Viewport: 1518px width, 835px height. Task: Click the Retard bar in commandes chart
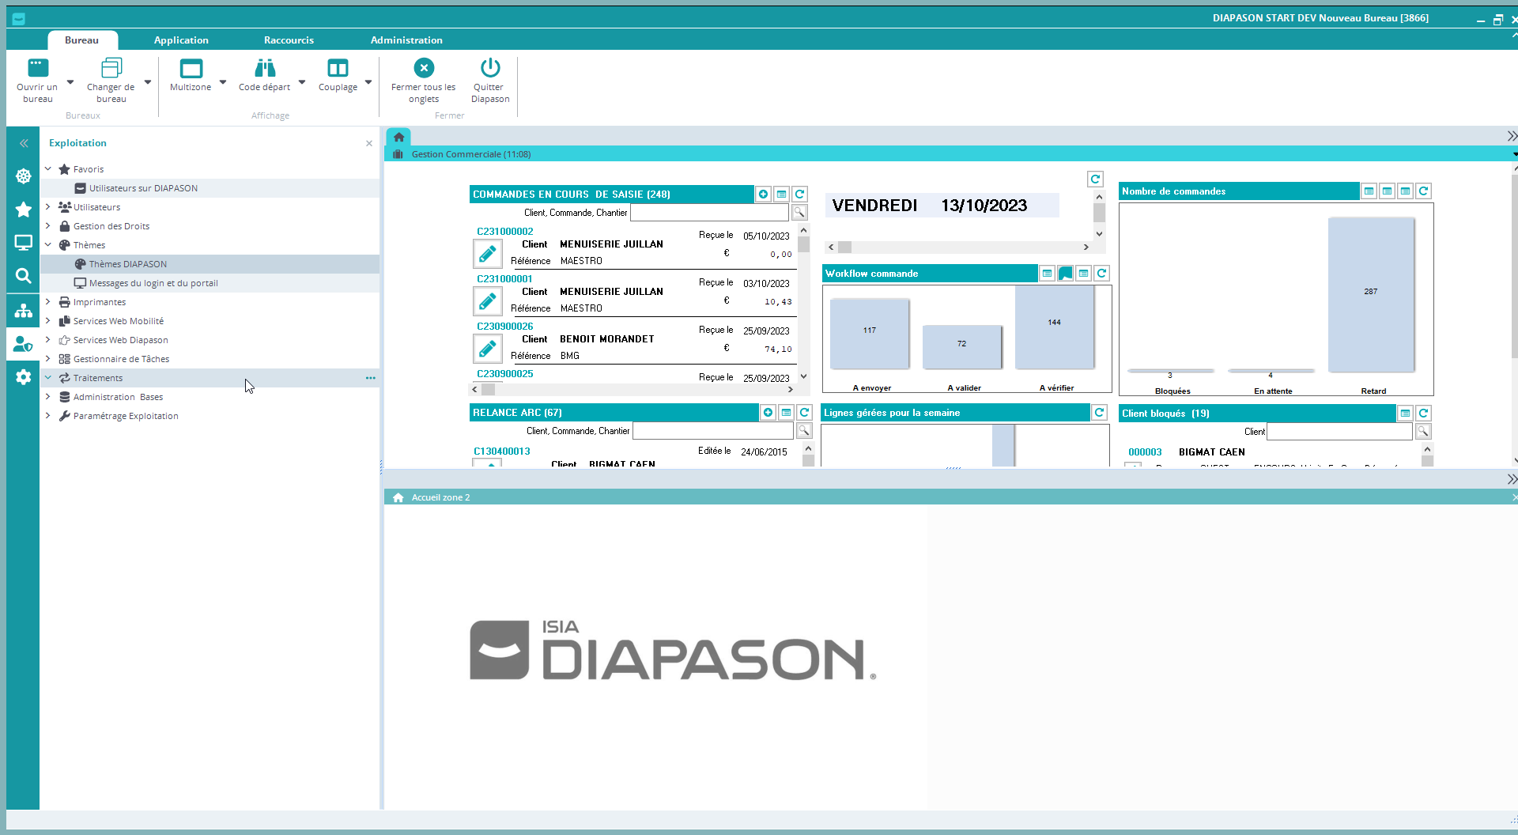tap(1370, 294)
